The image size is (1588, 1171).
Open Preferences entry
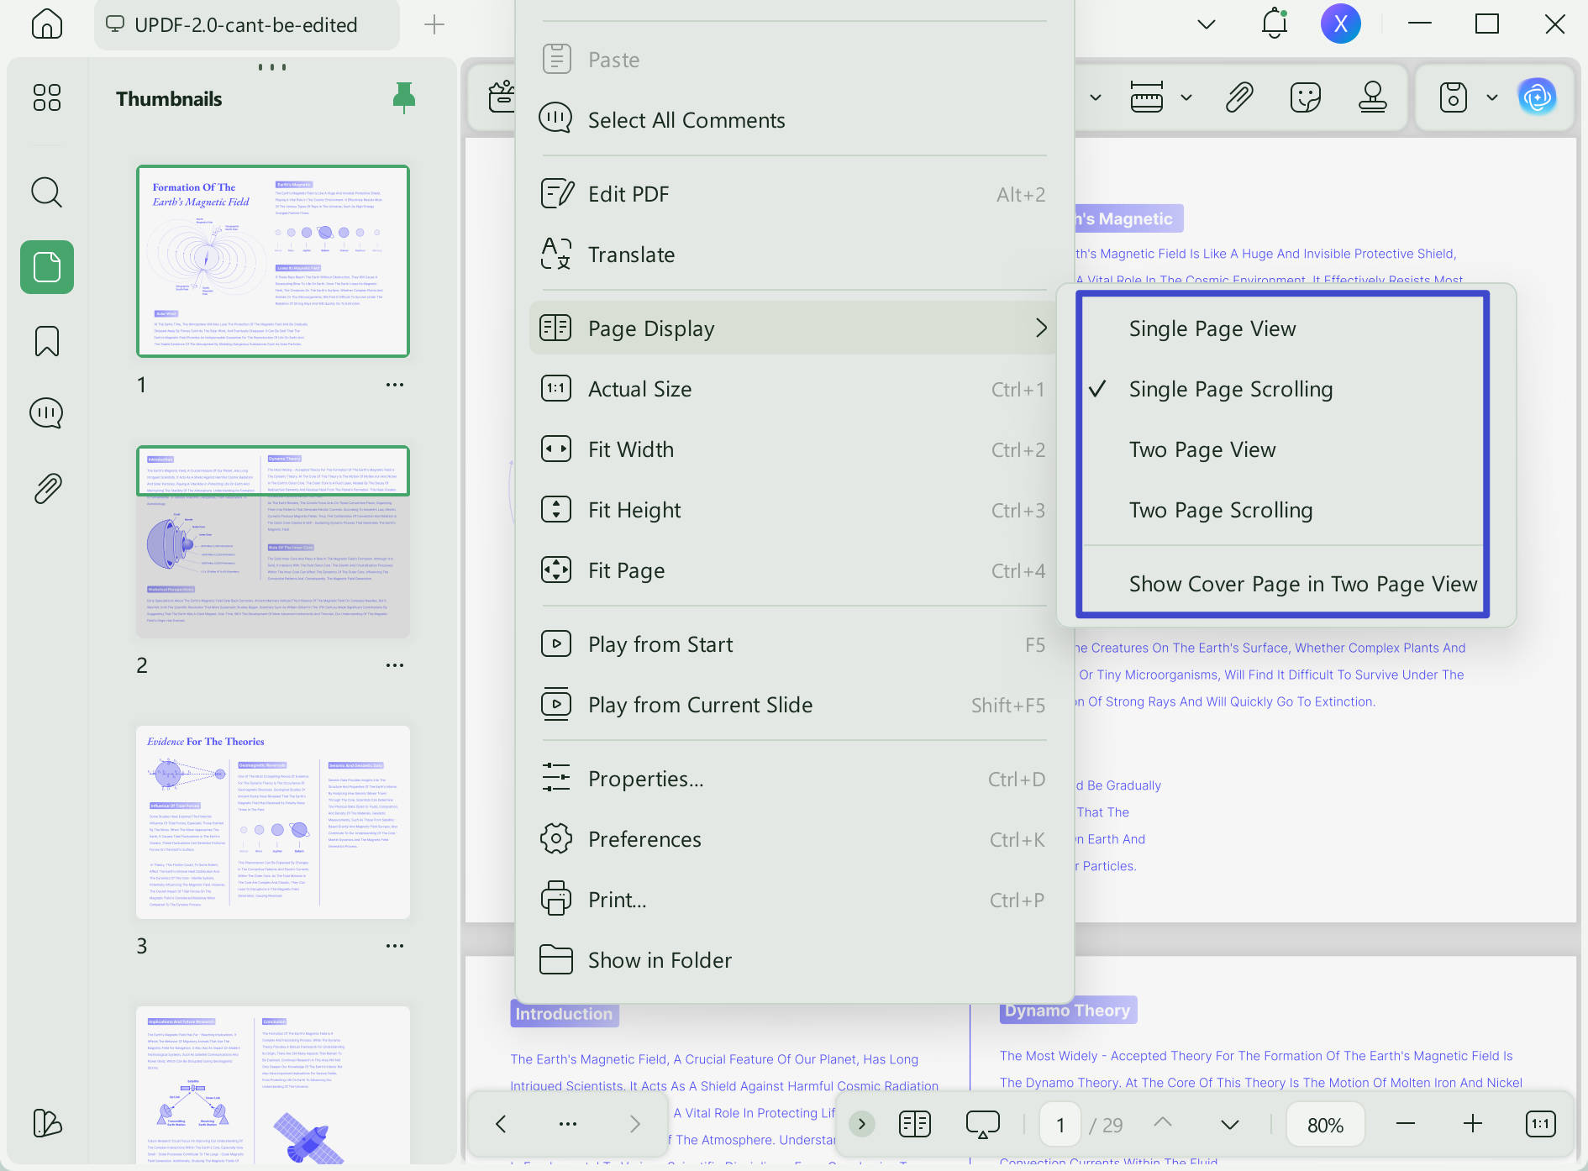click(x=794, y=839)
